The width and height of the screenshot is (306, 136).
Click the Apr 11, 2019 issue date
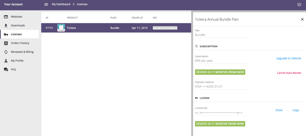tap(139, 28)
